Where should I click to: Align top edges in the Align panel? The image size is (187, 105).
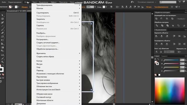click(x=174, y=36)
